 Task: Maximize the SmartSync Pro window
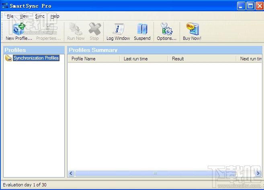tap(250, 6)
